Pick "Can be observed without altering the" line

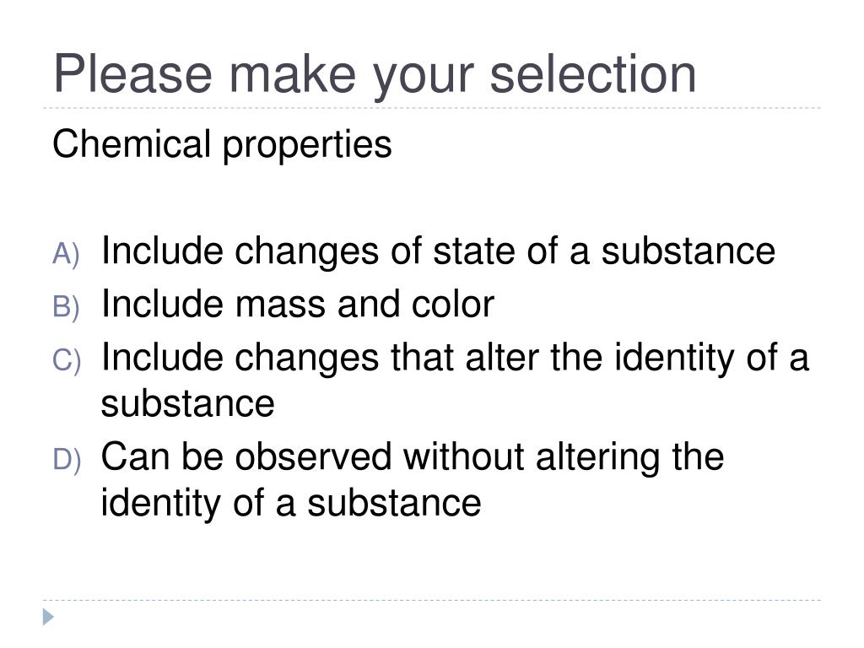[x=412, y=456]
